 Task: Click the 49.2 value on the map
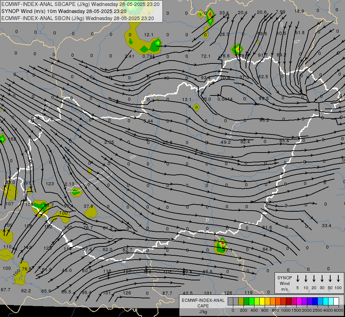226,142
